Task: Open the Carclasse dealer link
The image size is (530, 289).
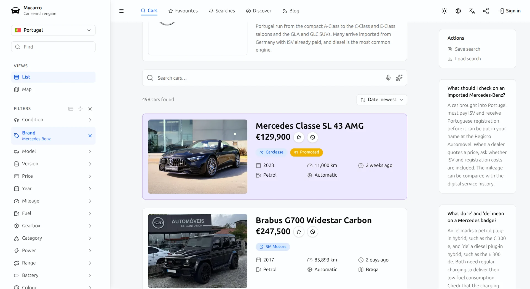Action: coord(271,152)
